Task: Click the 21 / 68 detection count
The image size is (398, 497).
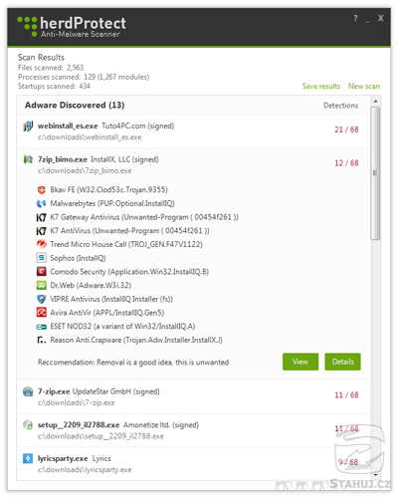Action: tap(346, 129)
